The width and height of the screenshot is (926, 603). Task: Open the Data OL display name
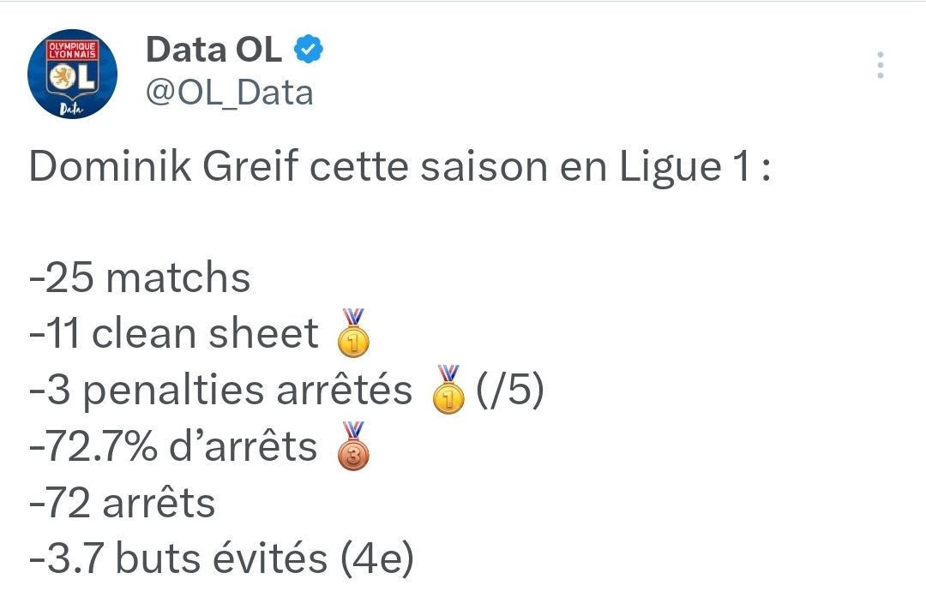(x=213, y=50)
